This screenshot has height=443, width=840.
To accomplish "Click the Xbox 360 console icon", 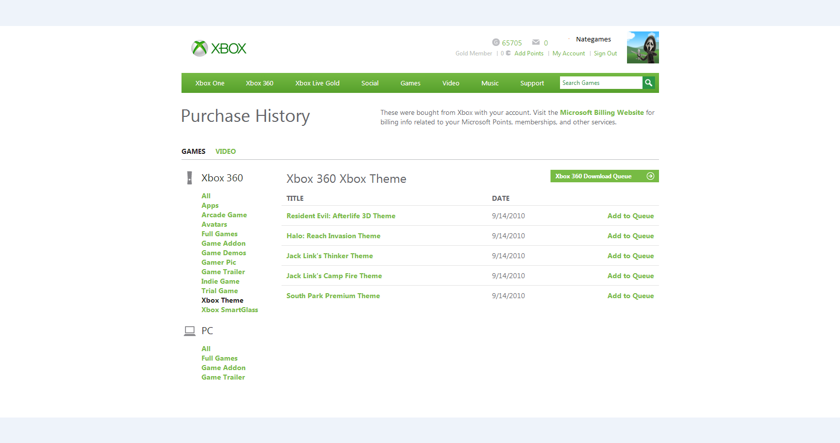I will pyautogui.click(x=189, y=178).
